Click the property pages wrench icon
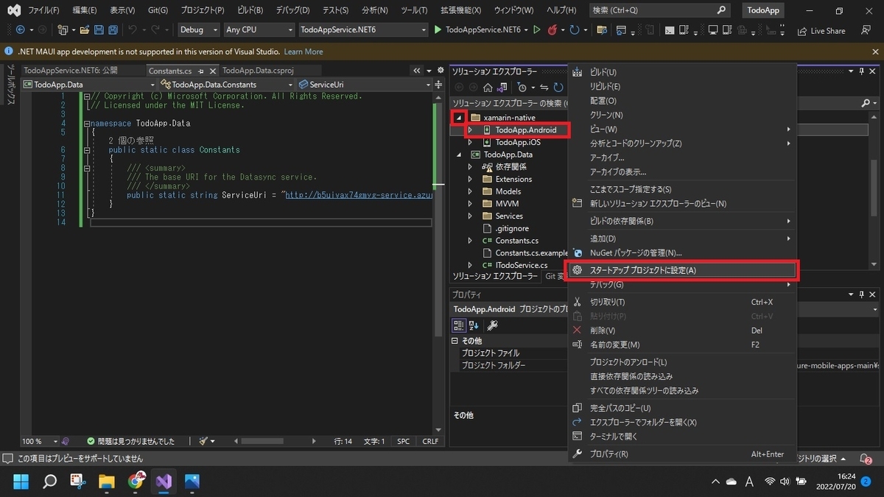 [x=493, y=325]
